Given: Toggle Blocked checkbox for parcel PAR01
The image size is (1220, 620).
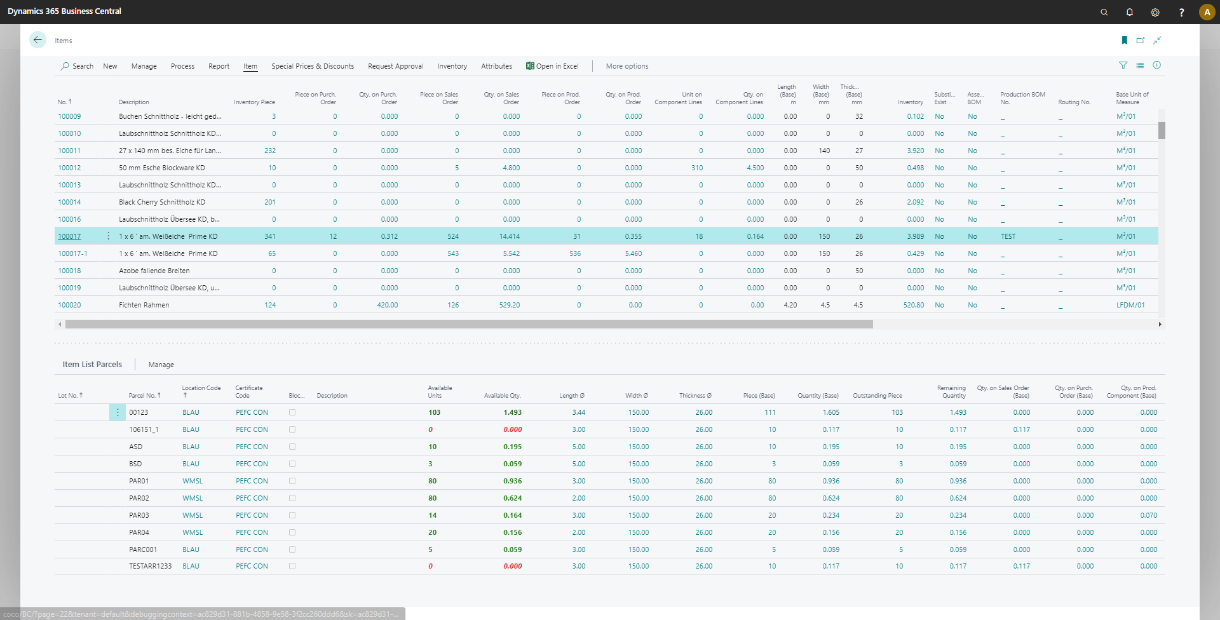Looking at the screenshot, I should coord(292,481).
